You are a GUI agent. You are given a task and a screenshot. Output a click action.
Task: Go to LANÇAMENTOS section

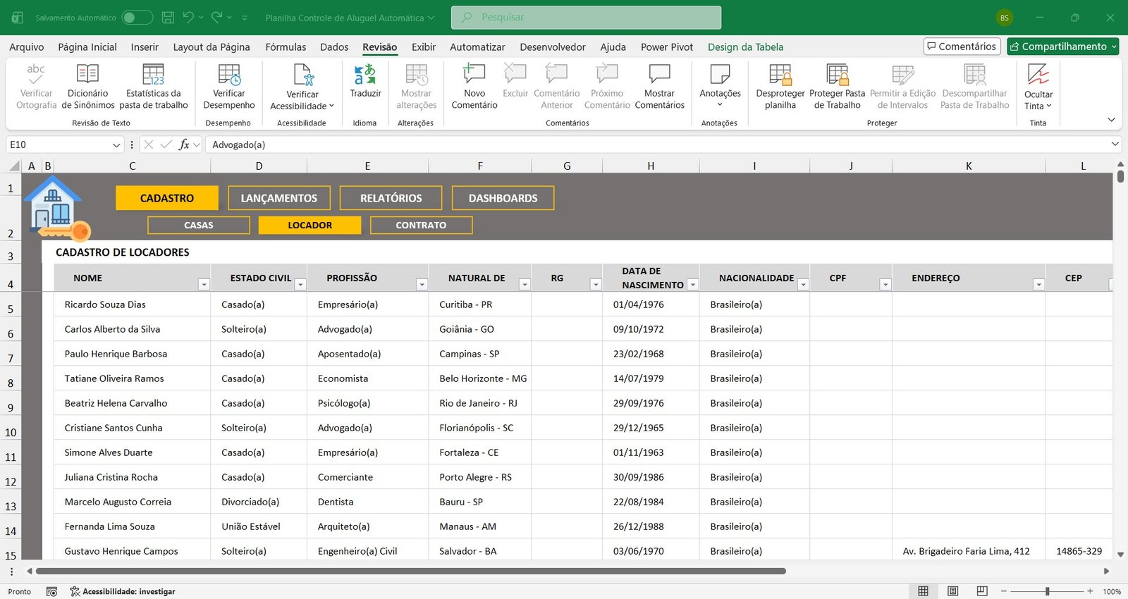click(x=279, y=198)
